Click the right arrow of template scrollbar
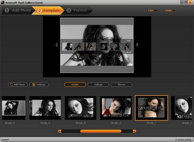Viewport: 194px width, 142px height. coord(134,131)
